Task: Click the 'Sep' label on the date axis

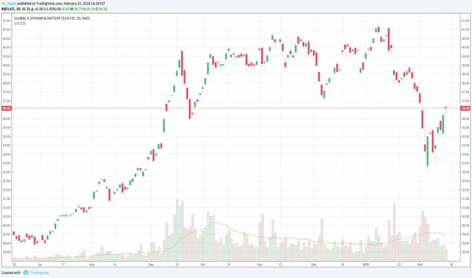Action: (151, 264)
